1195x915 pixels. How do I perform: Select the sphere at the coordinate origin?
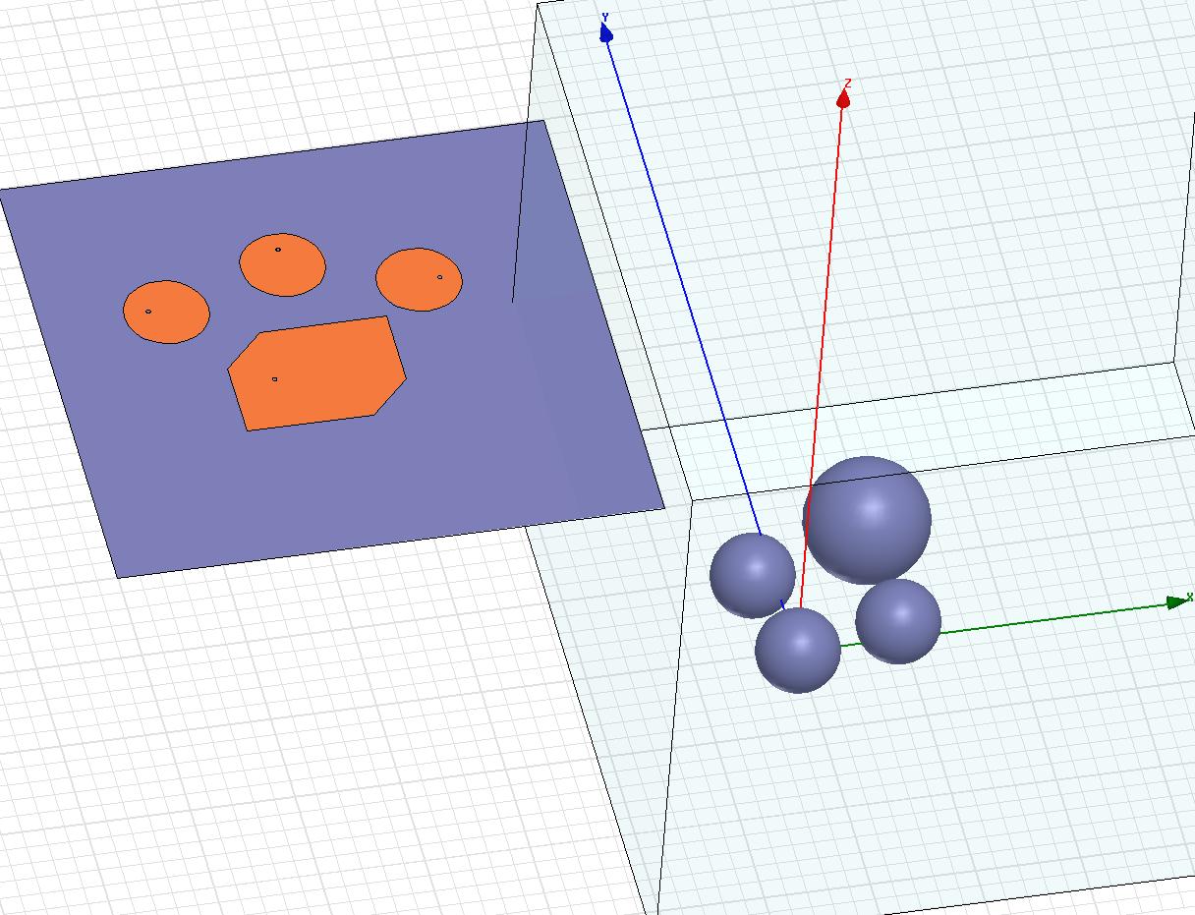tap(798, 650)
